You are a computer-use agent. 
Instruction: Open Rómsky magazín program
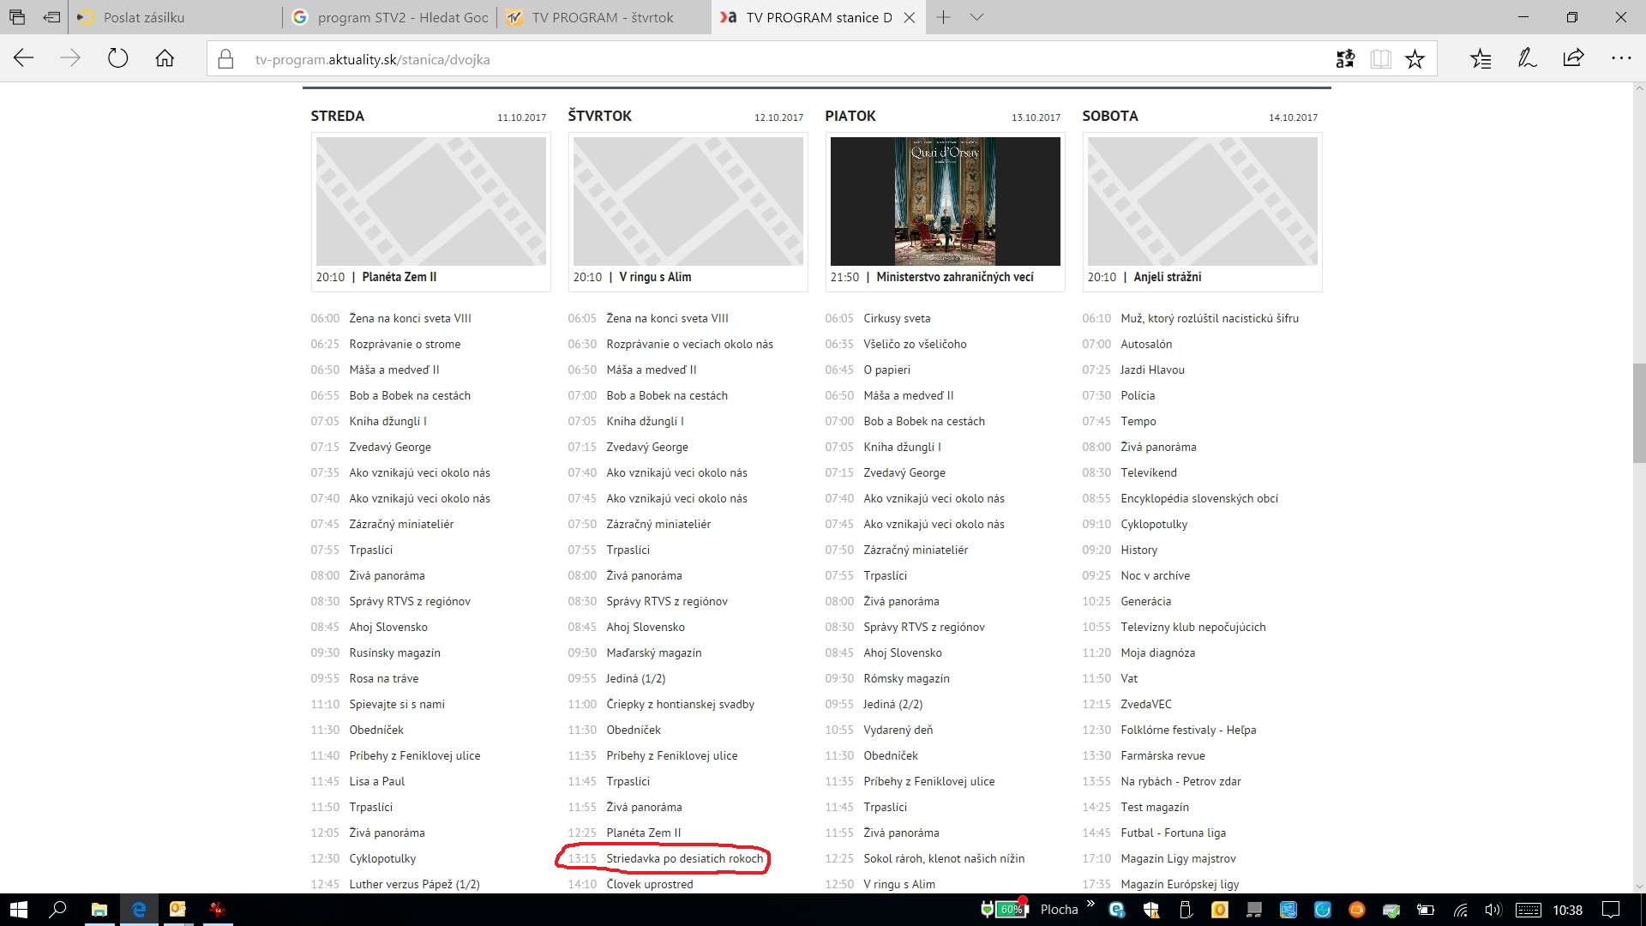tap(906, 678)
